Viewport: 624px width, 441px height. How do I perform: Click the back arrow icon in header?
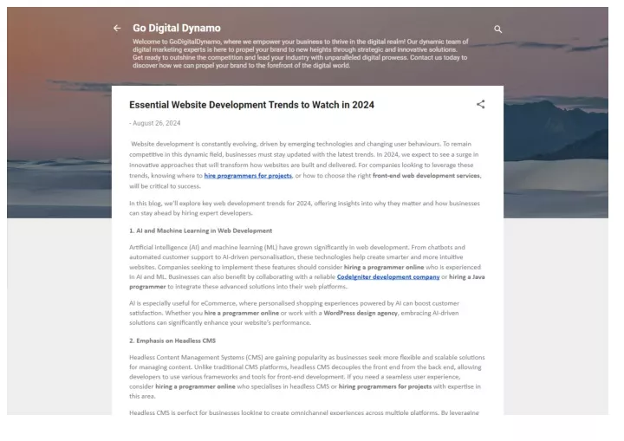click(117, 29)
